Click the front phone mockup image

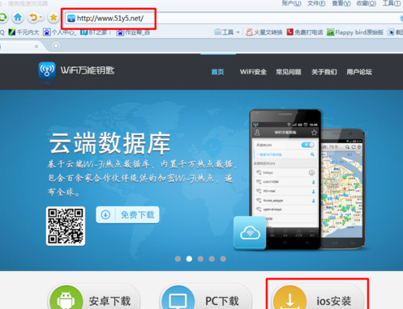pos(285,179)
